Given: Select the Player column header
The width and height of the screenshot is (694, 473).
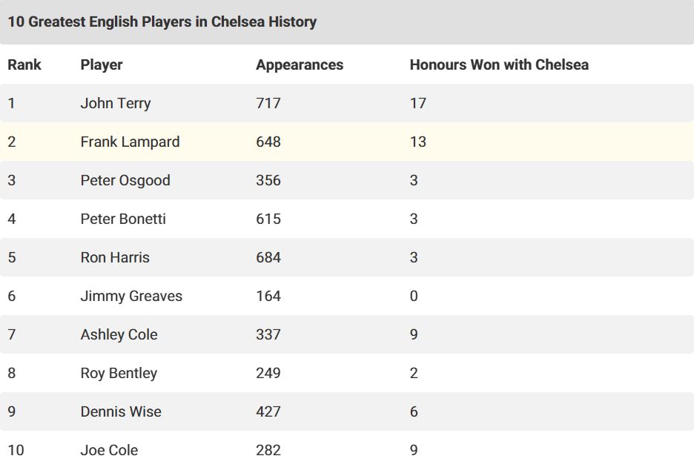Looking at the screenshot, I should (x=102, y=64).
